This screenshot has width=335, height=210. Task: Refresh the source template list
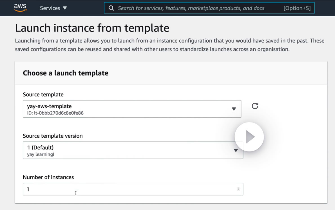coord(255,106)
